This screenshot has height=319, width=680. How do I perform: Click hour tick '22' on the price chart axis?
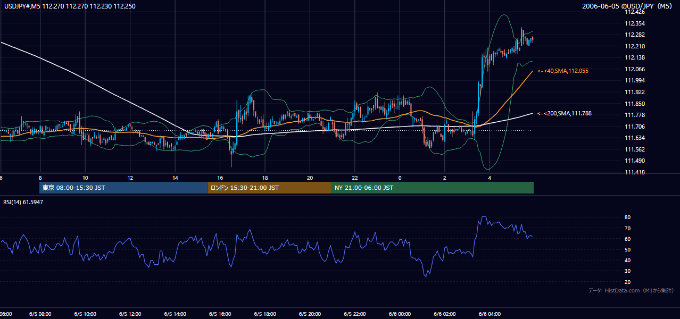click(x=355, y=178)
